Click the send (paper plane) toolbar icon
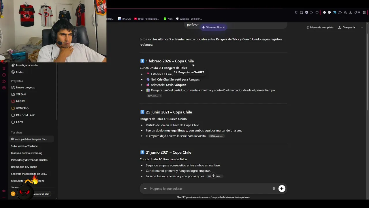 click(x=312, y=12)
